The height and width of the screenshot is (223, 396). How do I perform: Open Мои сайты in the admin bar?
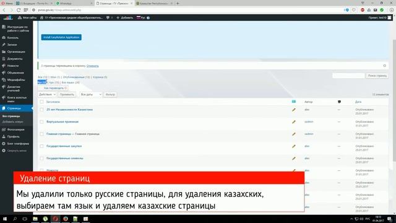tap(27, 18)
